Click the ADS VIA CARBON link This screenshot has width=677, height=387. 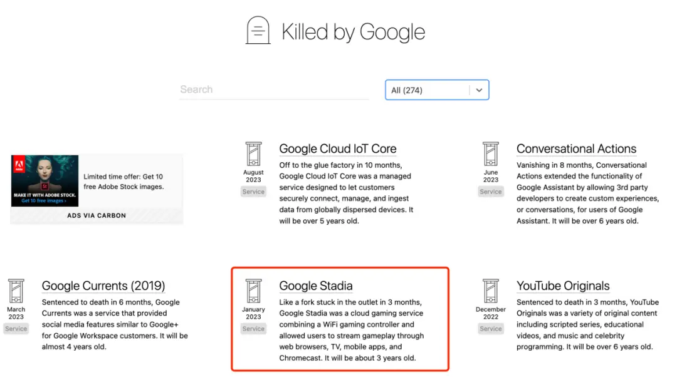tap(97, 215)
